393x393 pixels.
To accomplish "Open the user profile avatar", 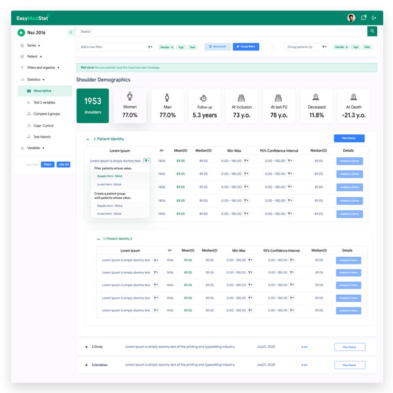I will [x=351, y=18].
